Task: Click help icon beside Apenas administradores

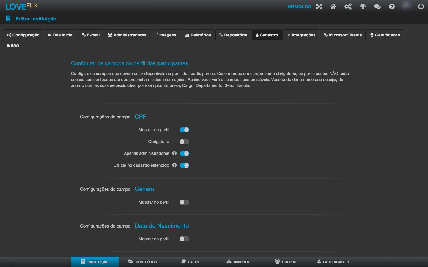Action: (x=174, y=153)
